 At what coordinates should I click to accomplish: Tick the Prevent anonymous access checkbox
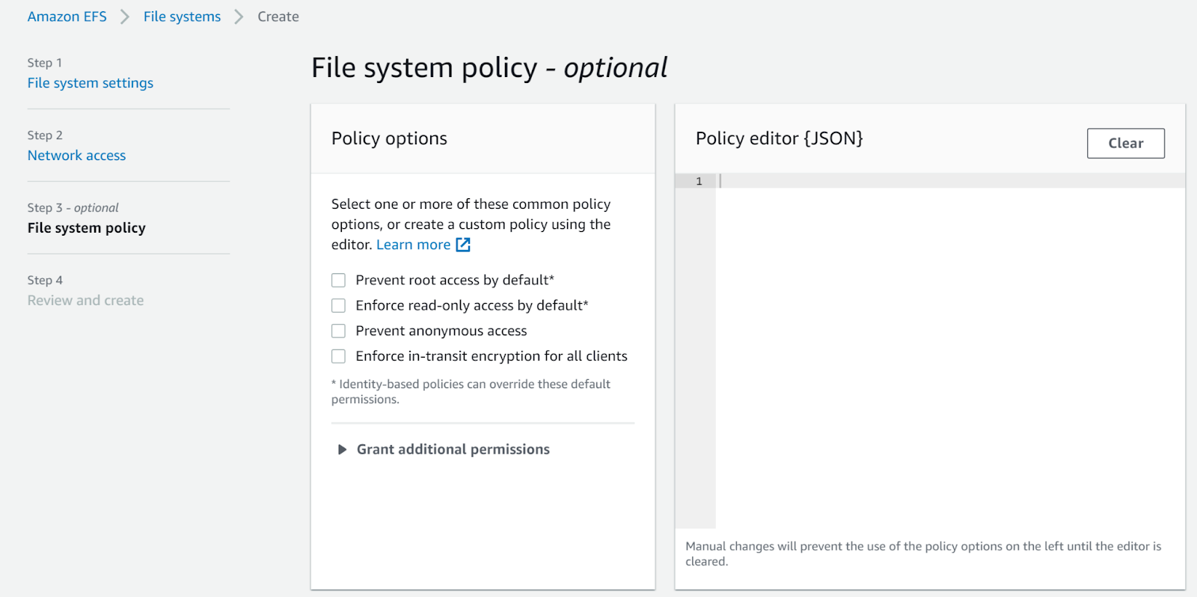click(339, 331)
